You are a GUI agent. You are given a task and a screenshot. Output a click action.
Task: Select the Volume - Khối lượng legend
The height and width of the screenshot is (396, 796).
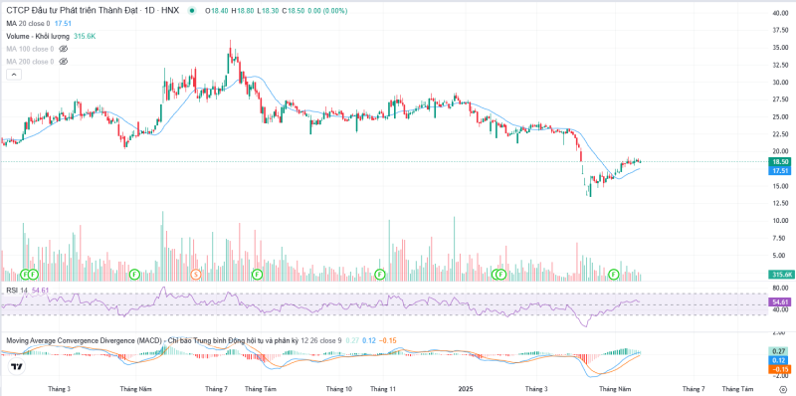click(38, 36)
